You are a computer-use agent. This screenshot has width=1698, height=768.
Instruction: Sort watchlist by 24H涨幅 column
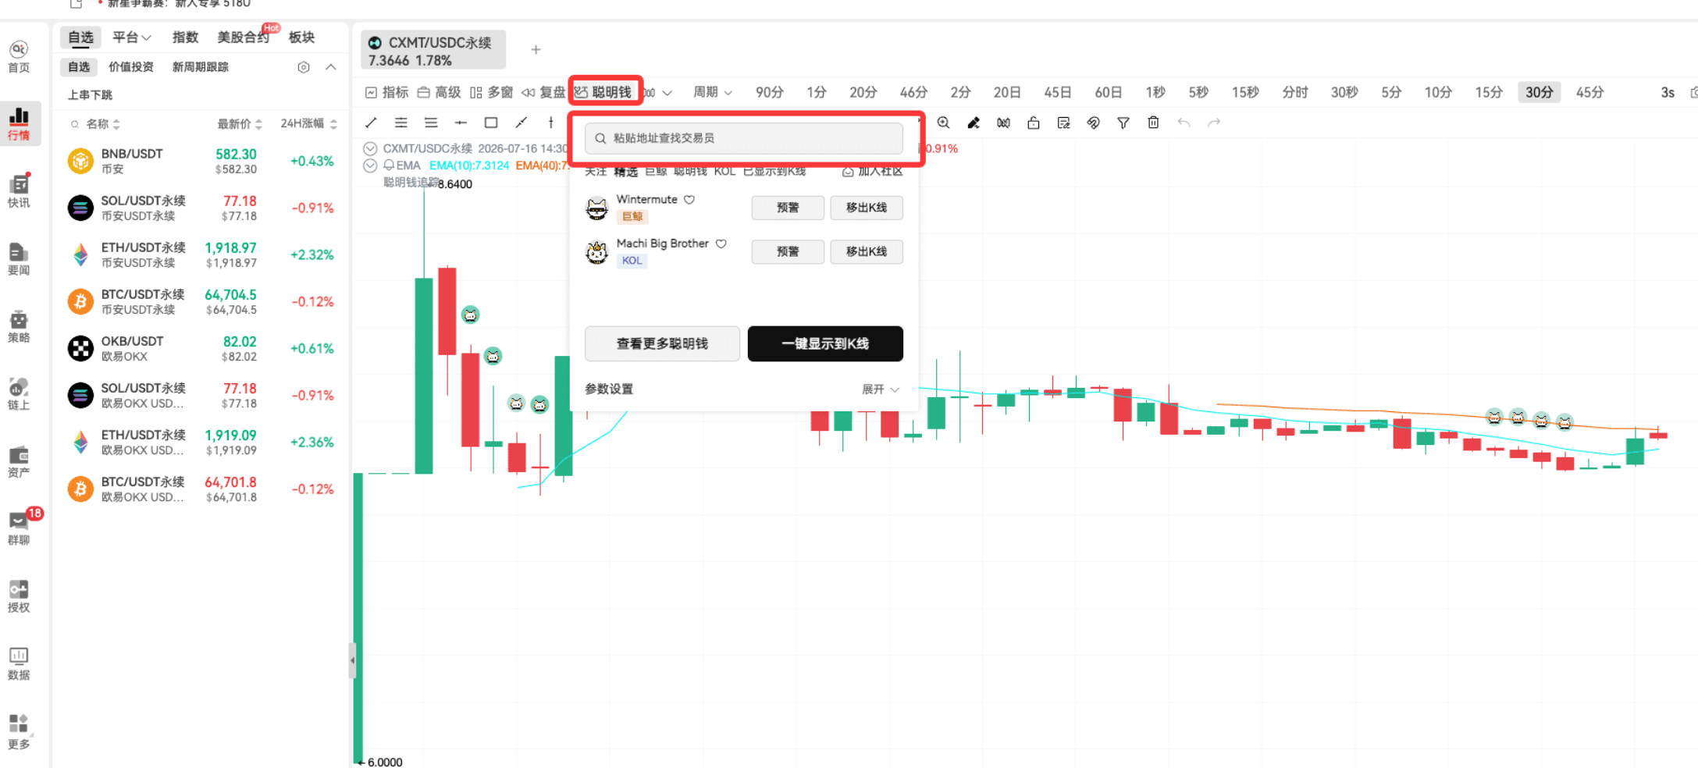click(x=308, y=124)
